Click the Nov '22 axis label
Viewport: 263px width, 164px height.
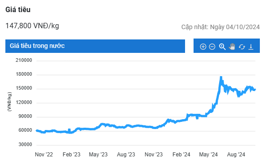point(44,155)
